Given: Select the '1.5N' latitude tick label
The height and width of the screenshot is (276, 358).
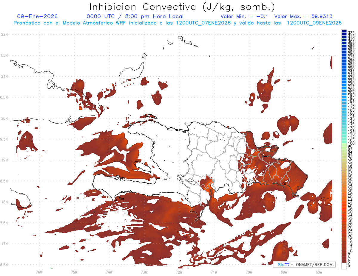Looking at the screenshot, I should 4,55.
